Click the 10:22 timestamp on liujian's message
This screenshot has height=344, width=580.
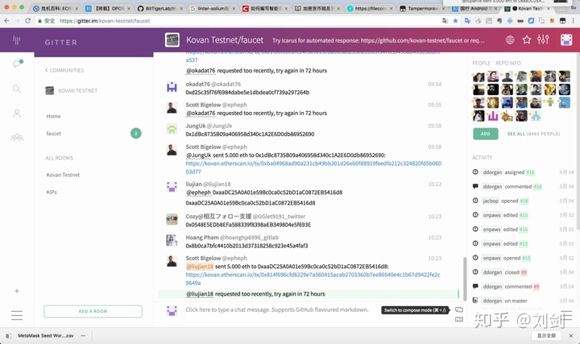pos(435,184)
